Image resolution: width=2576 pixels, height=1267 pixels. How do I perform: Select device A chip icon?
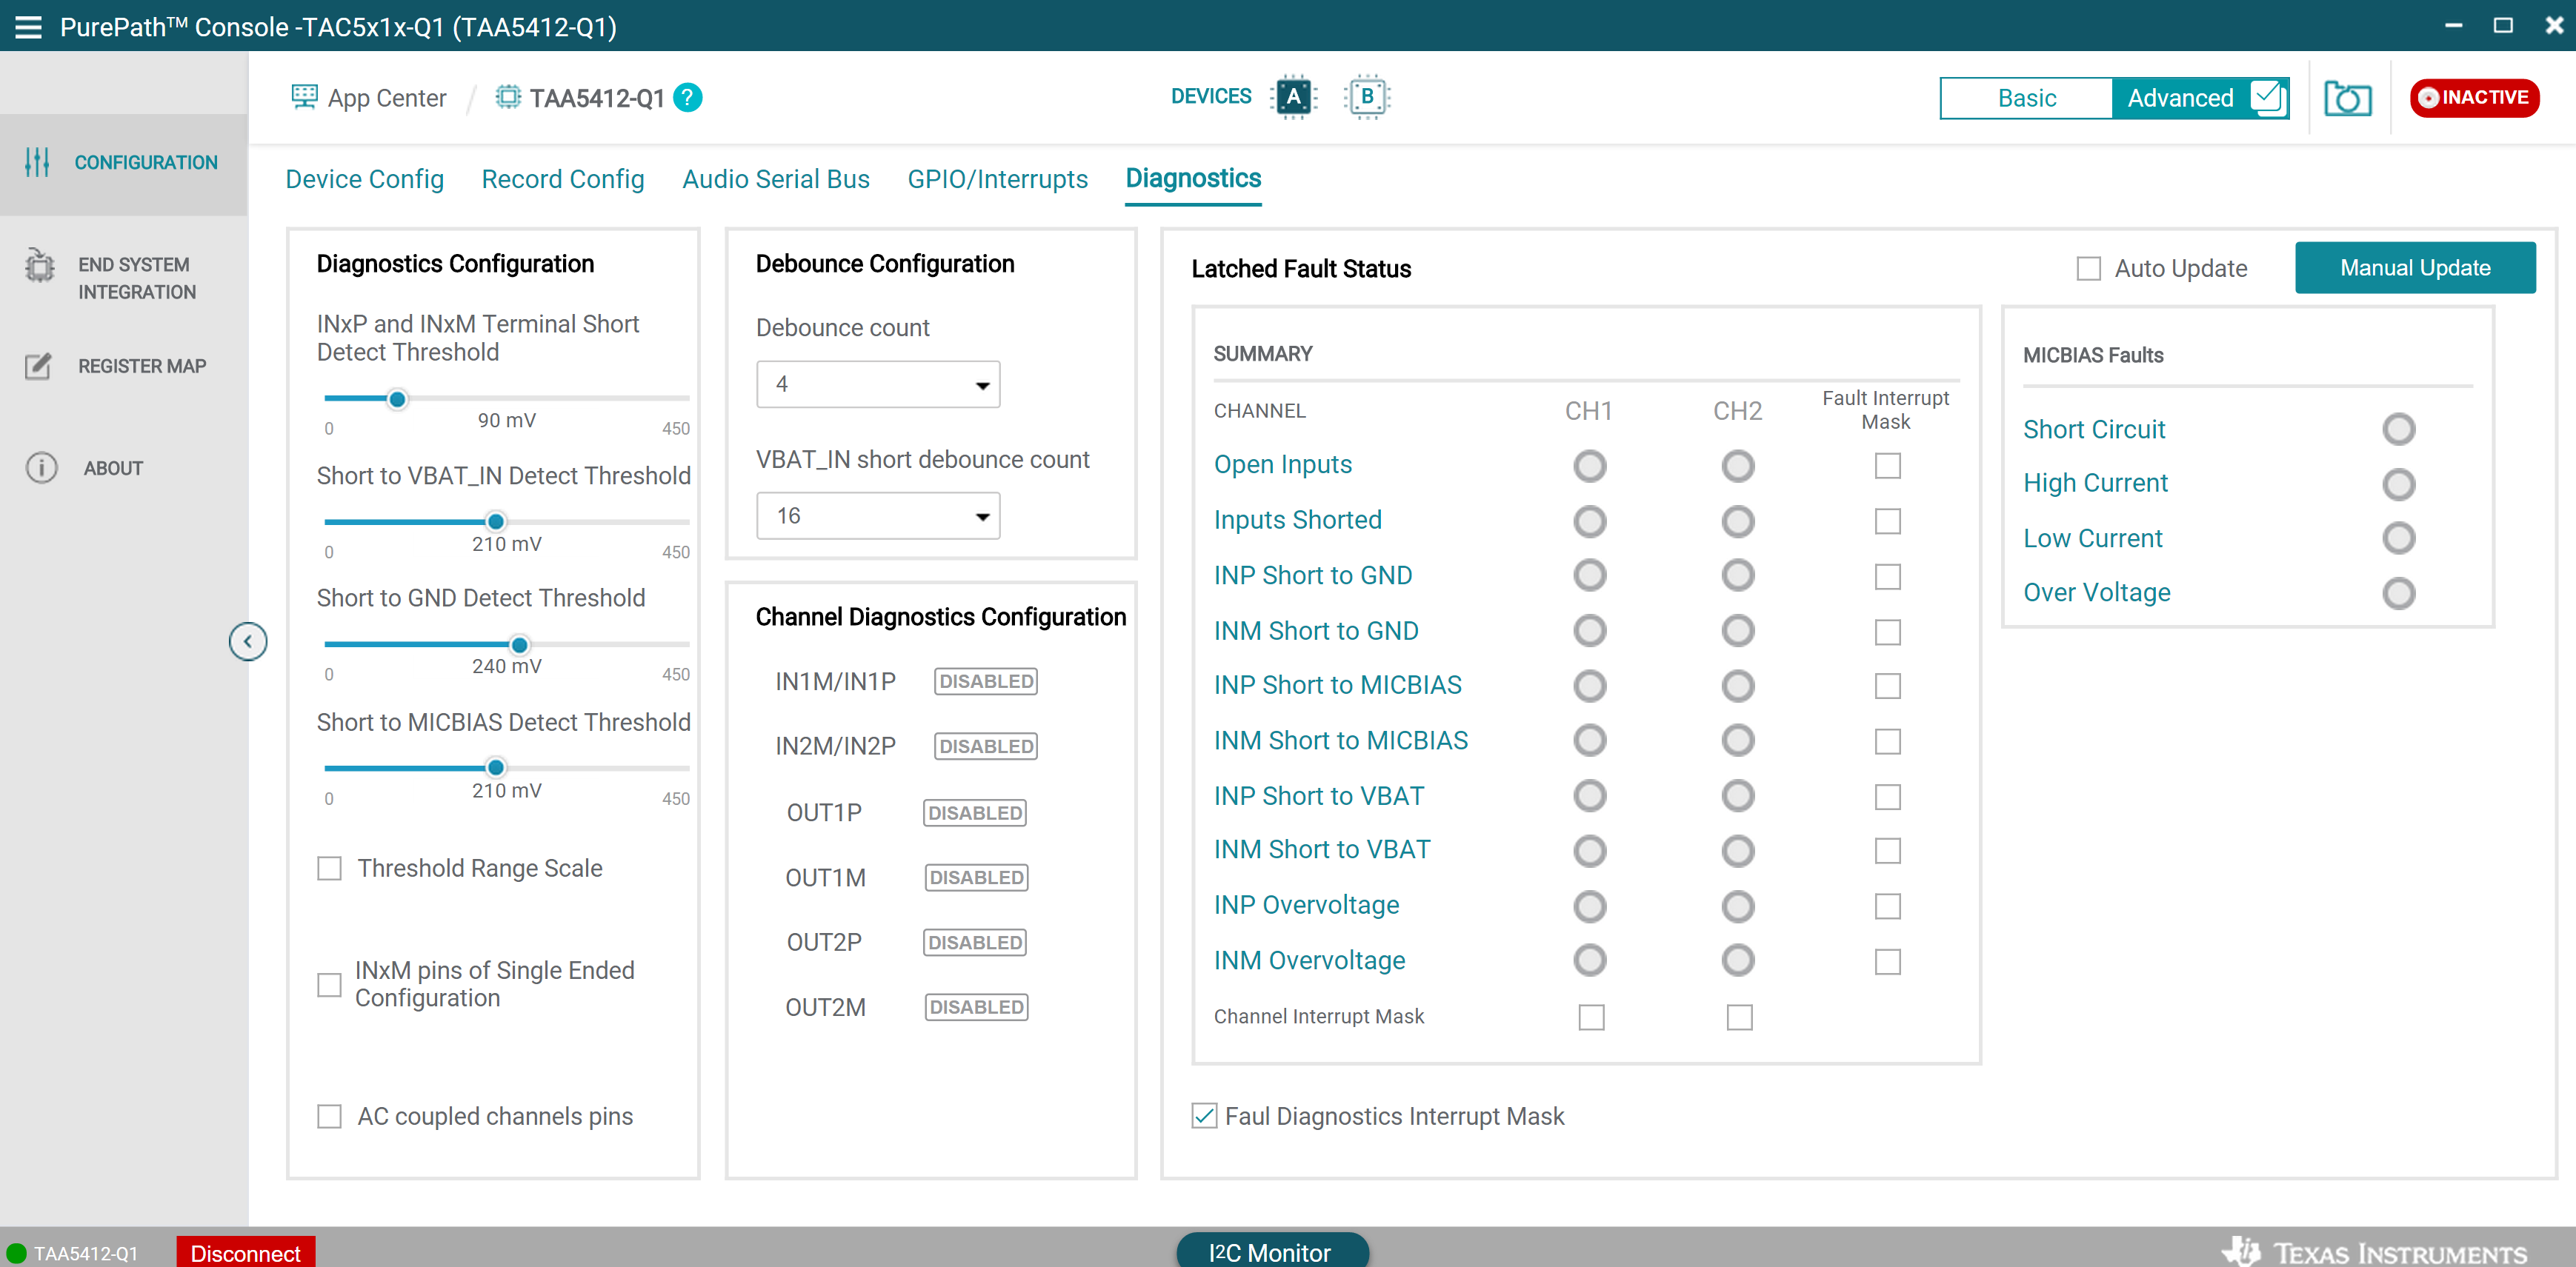[1293, 97]
